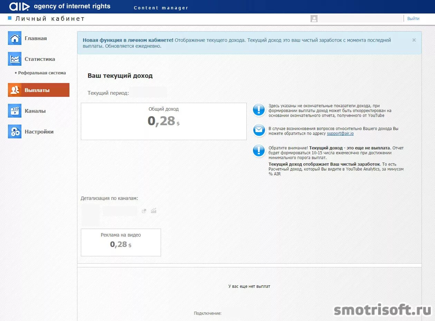This screenshot has width=435, height=321.
Task: Click Реклама на видео label
Action: point(121,235)
